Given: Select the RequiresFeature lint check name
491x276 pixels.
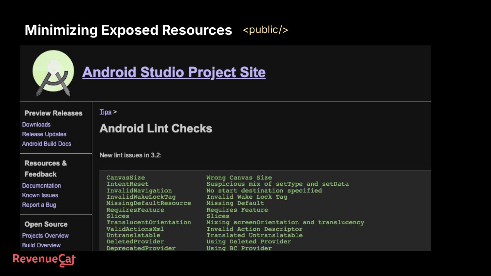Looking at the screenshot, I should [x=135, y=210].
